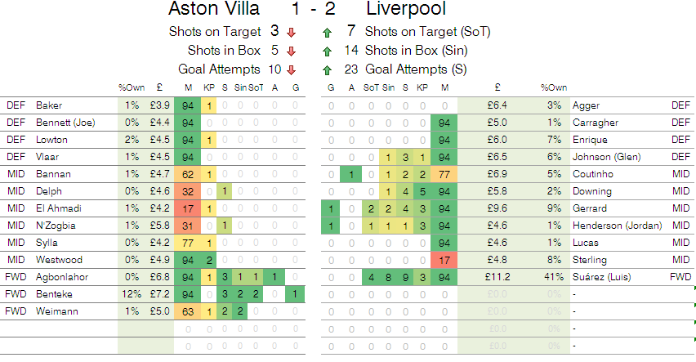Click Suárez's 41% ownership cell
696x362 pixels.
(554, 277)
